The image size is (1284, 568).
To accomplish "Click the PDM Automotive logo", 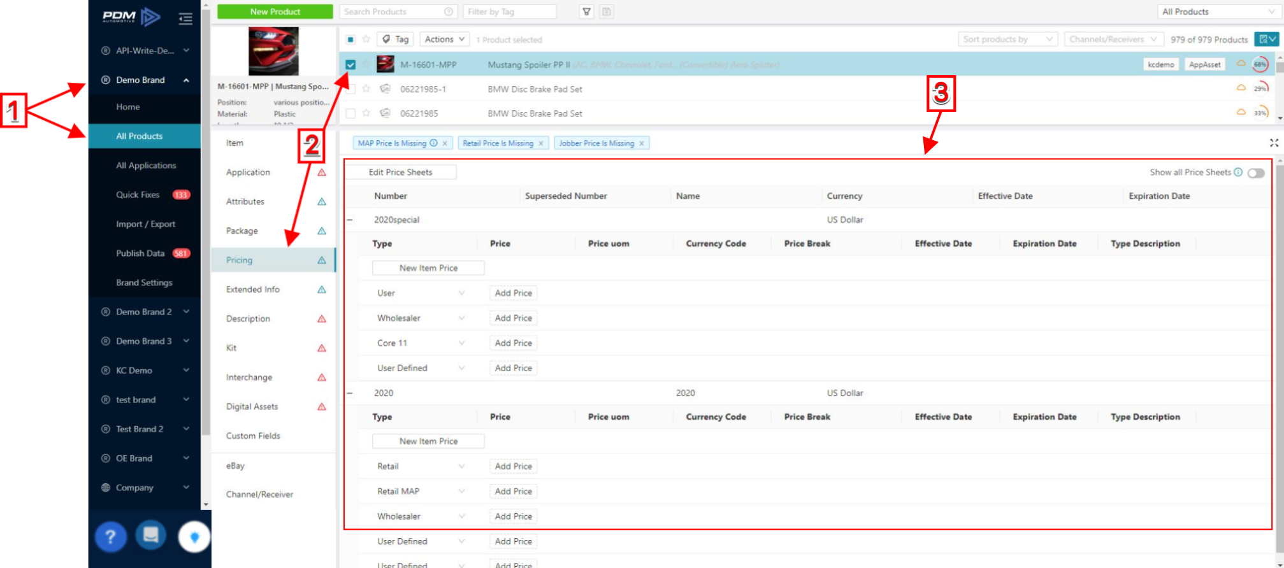I will 131,17.
